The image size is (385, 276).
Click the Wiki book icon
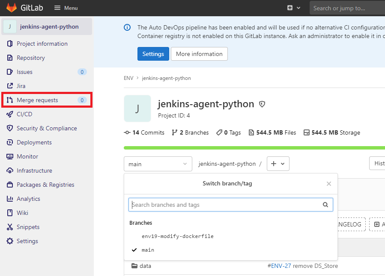(x=10, y=213)
